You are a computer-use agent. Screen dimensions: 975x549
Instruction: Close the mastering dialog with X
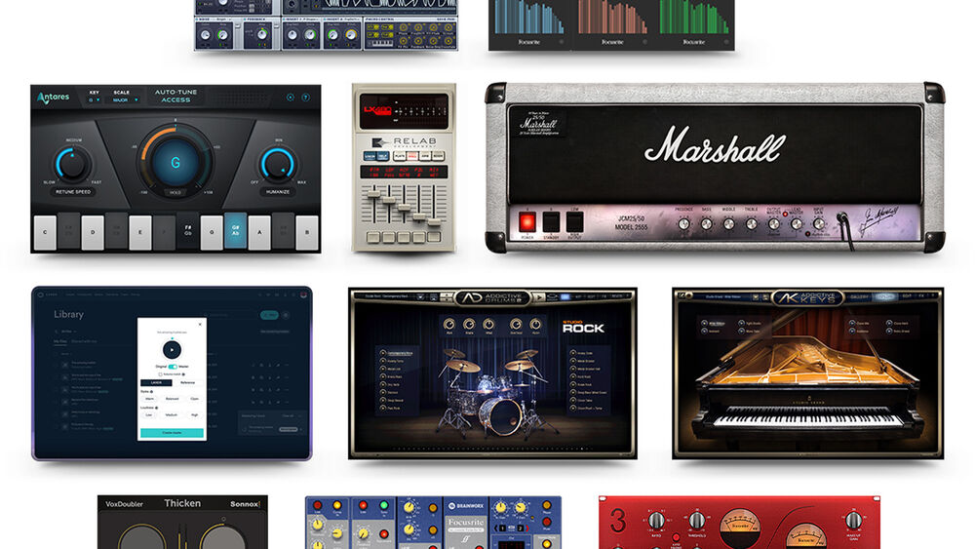click(x=200, y=324)
